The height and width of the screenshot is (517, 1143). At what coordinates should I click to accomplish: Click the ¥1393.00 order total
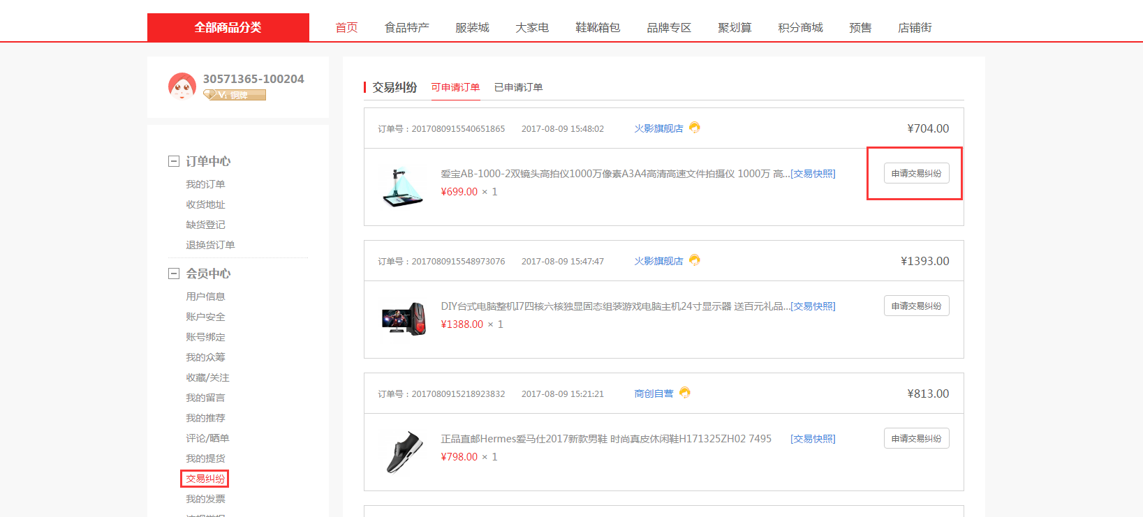pos(924,261)
